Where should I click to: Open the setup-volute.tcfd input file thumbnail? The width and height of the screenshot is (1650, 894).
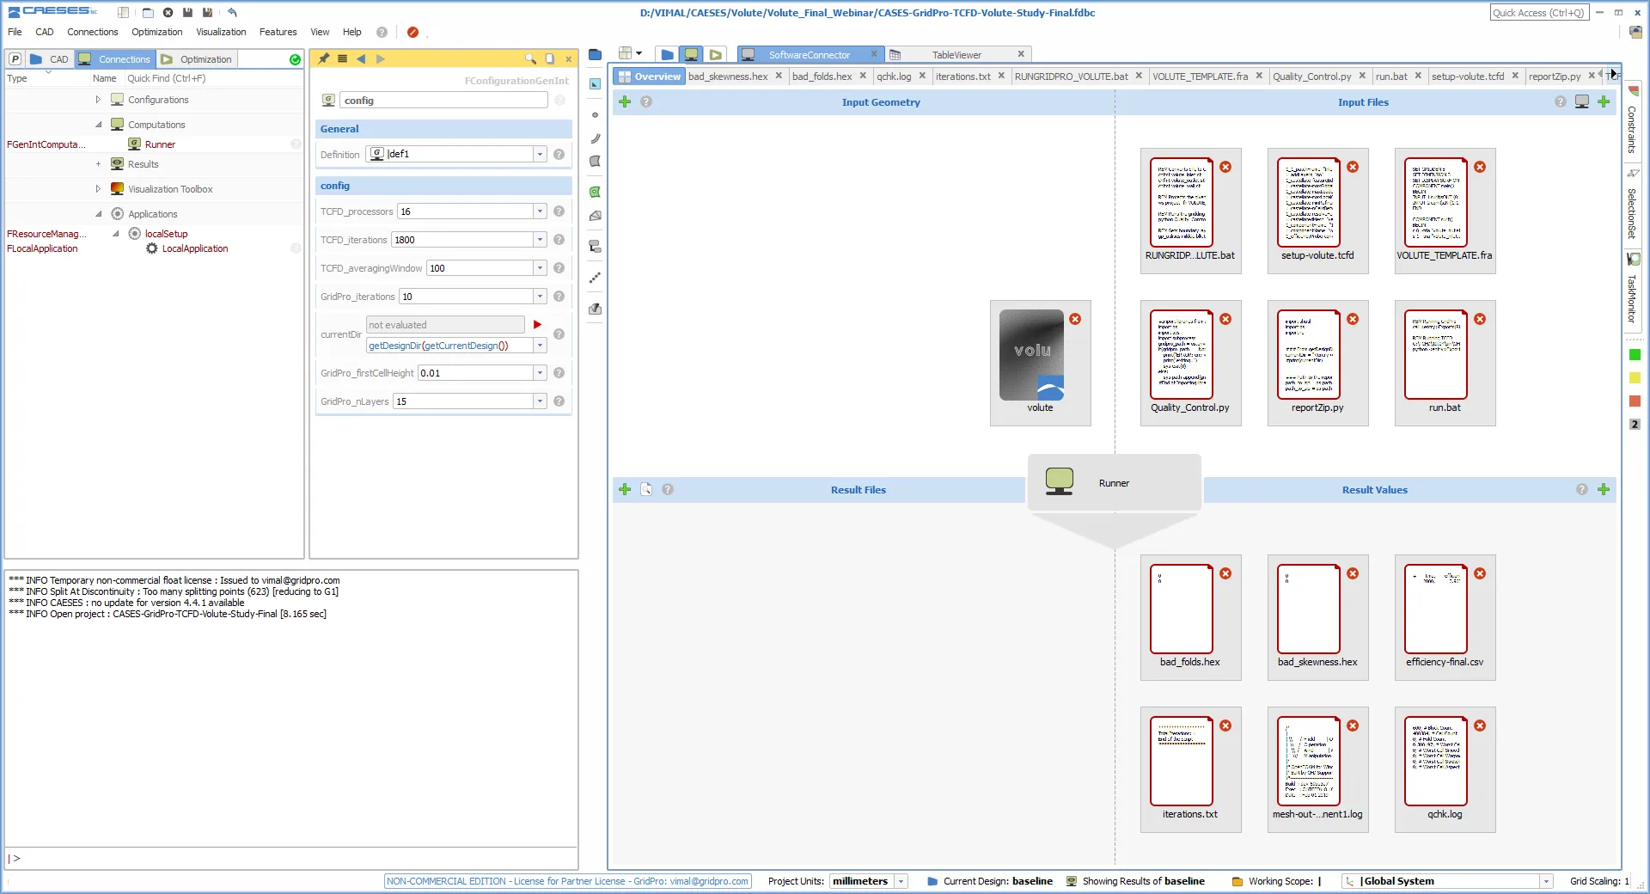1317,211
